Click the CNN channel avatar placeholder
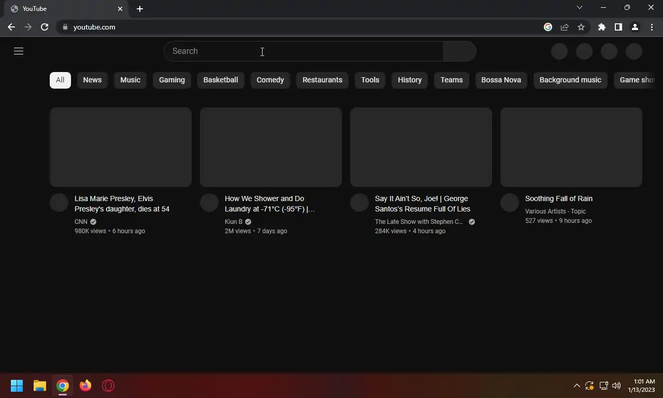The image size is (663, 398). click(59, 203)
